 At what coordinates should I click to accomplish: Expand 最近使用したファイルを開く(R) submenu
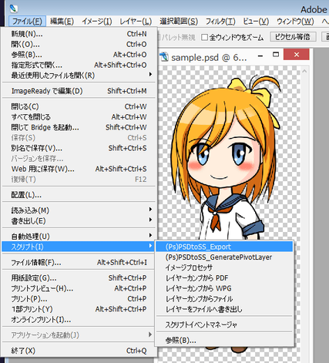click(x=79, y=76)
